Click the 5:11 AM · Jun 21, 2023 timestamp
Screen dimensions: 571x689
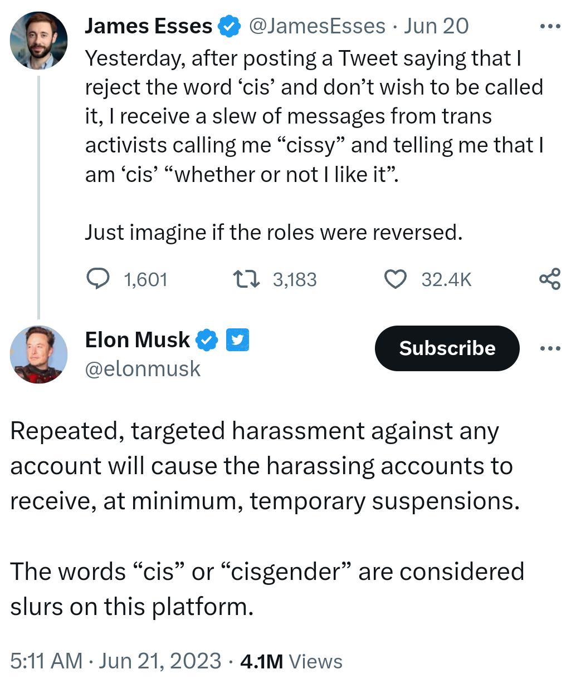click(116, 661)
